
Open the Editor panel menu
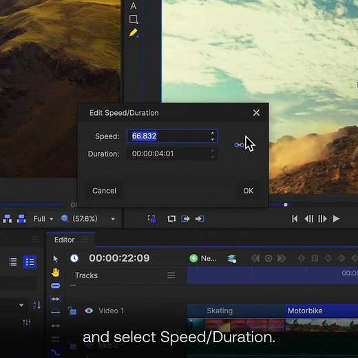[x=85, y=240]
